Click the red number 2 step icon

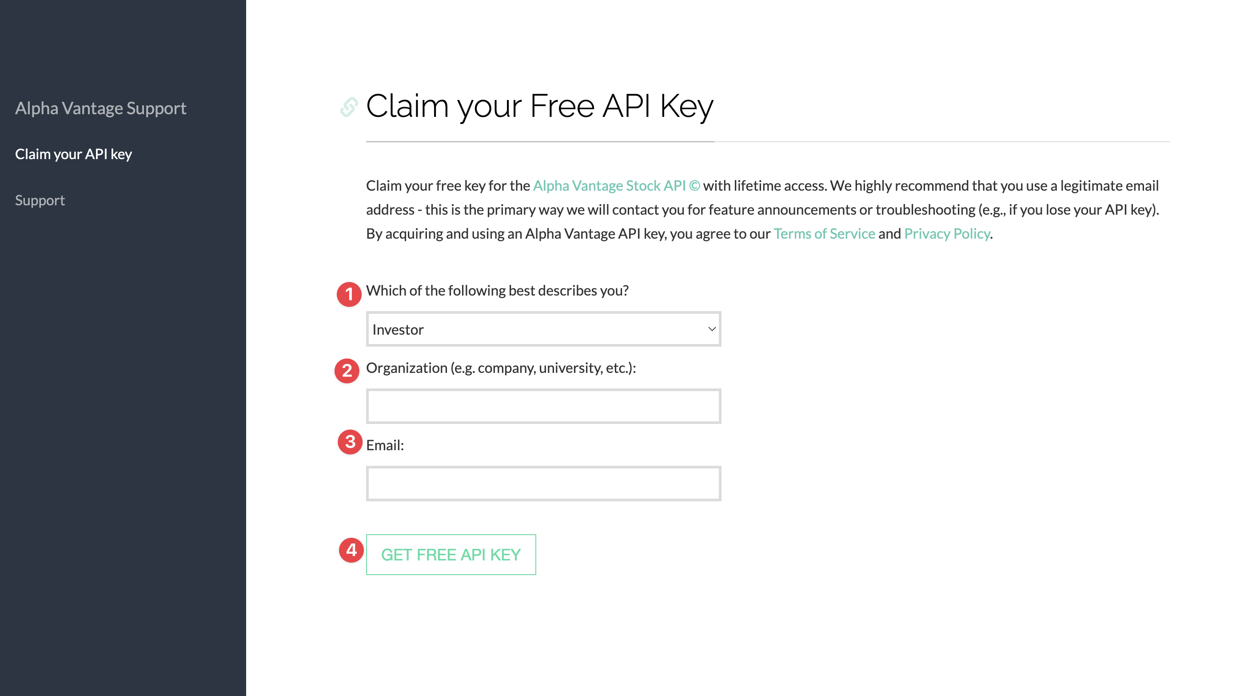(348, 368)
